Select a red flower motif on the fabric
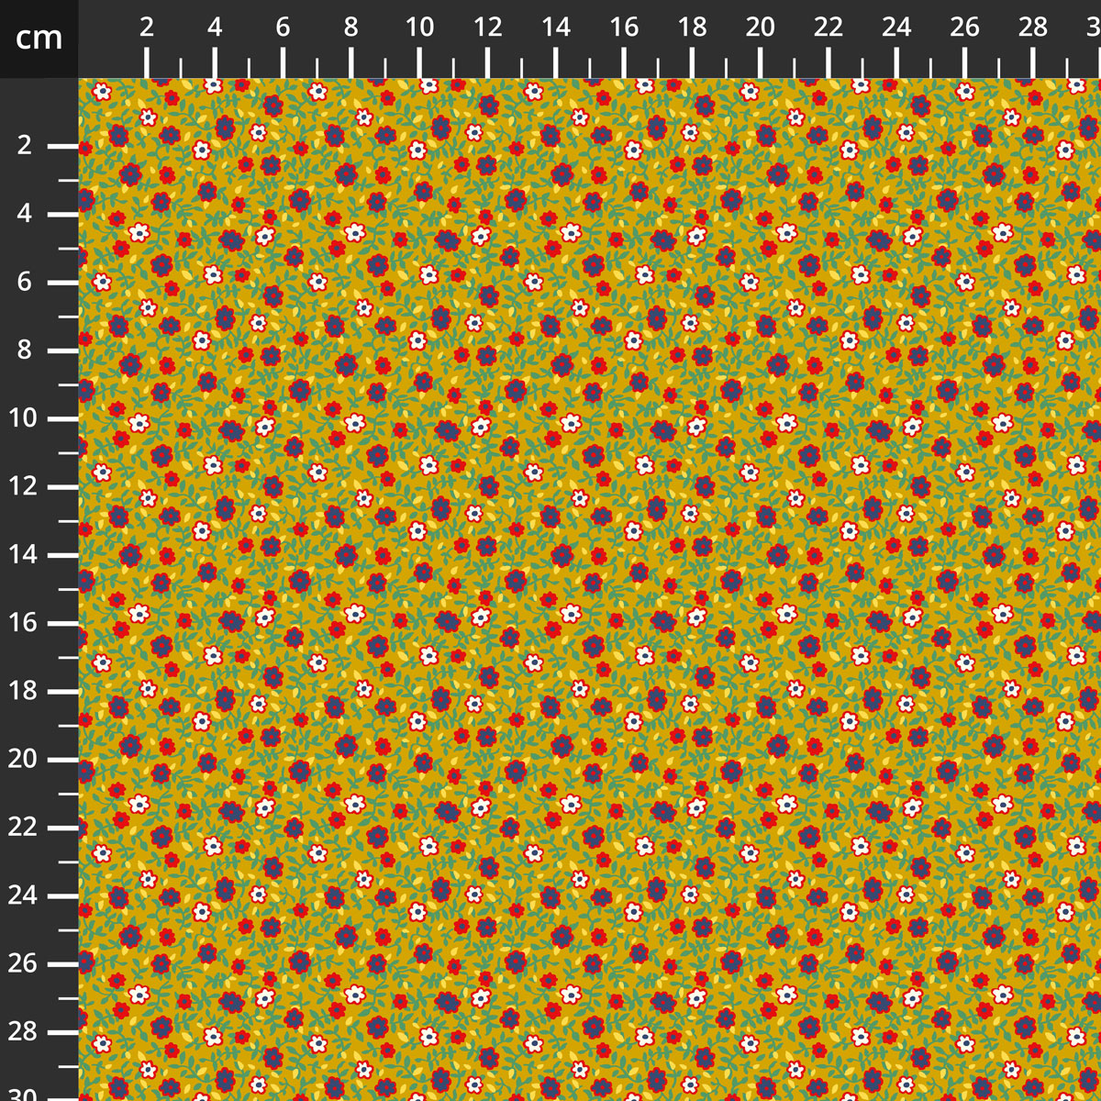Image resolution: width=1101 pixels, height=1101 pixels. pyautogui.click(x=168, y=175)
